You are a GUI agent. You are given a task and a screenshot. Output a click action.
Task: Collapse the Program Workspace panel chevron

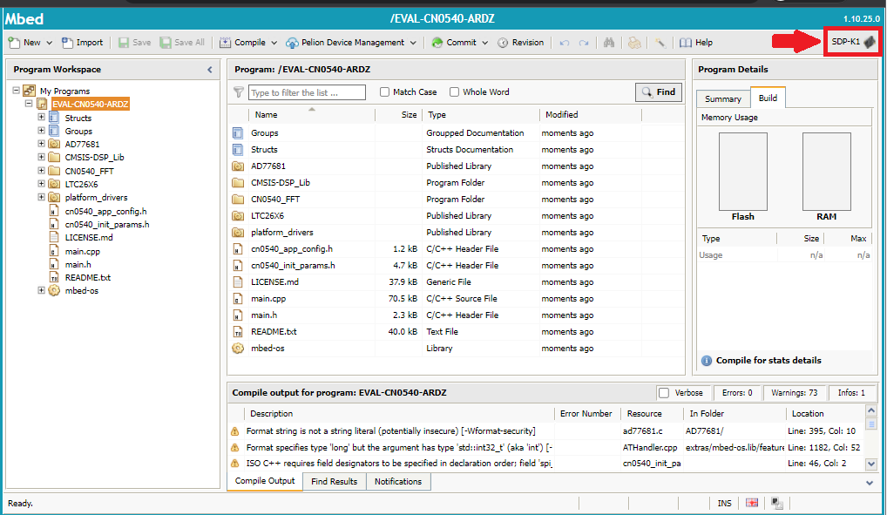click(x=210, y=70)
